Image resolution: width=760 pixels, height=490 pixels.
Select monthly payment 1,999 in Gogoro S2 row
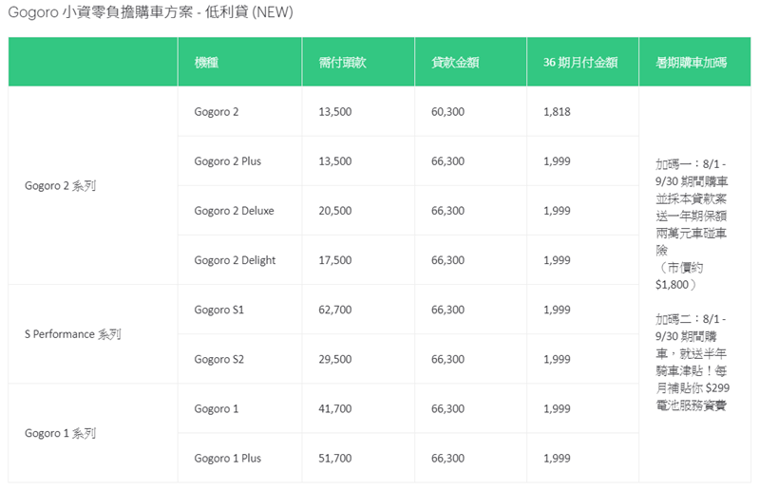557,359
